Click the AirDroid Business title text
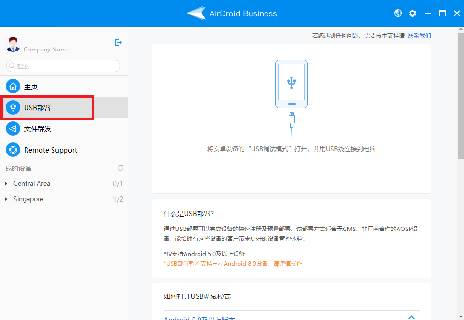The height and width of the screenshot is (320, 464). 243,13
